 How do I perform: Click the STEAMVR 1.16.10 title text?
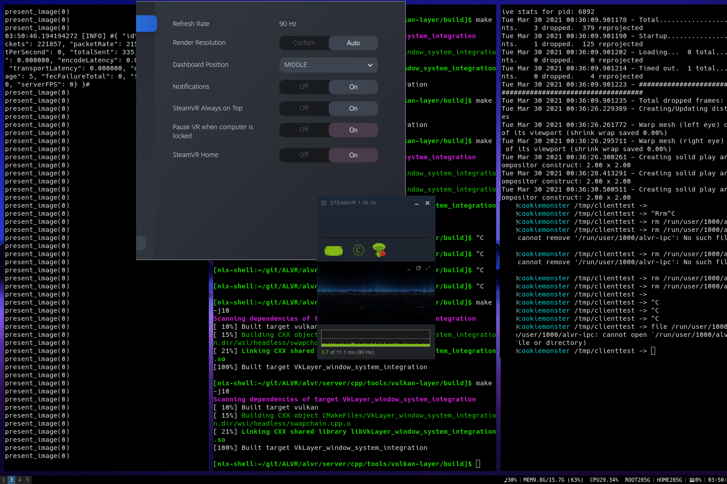[x=353, y=203]
